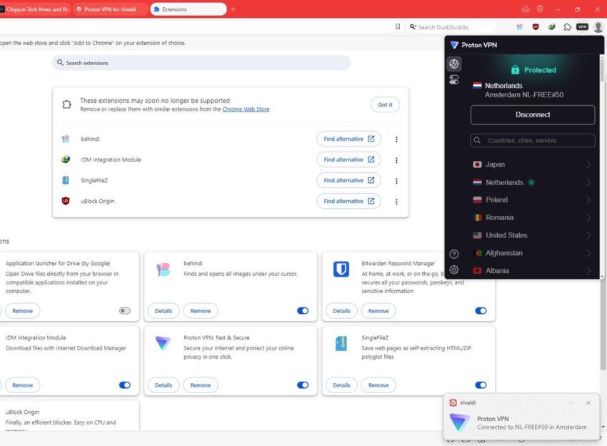The height and width of the screenshot is (446, 607).
Task: Switch to Proton VPN for Vivaldi tab
Action: [110, 9]
